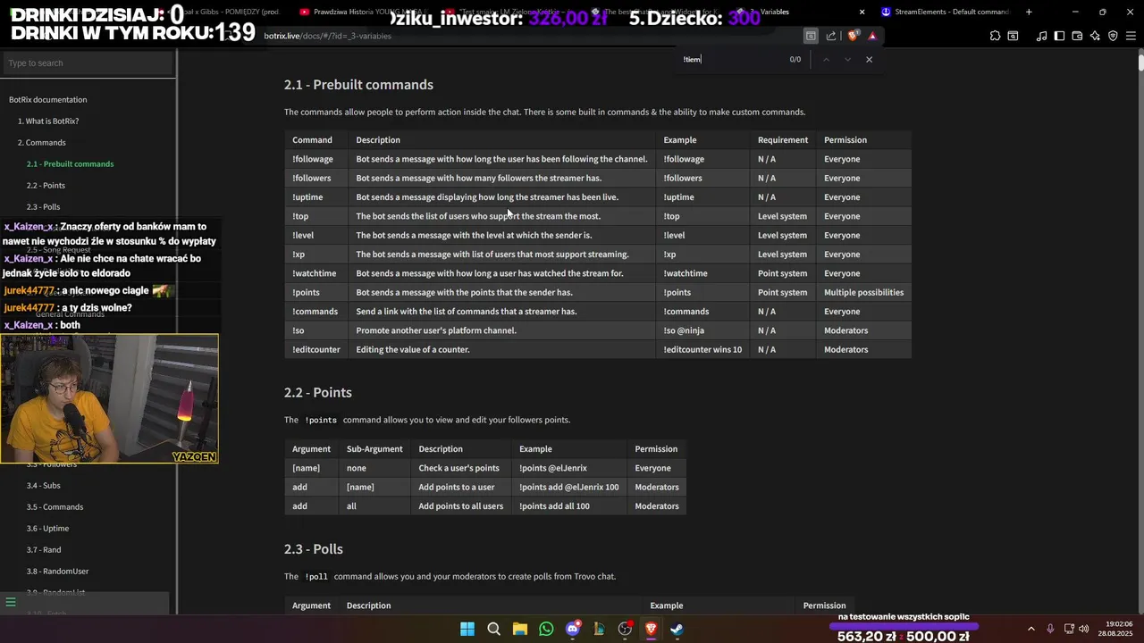Click '!points add @elJenrix 100' example
The height and width of the screenshot is (643, 1144).
pyautogui.click(x=568, y=488)
